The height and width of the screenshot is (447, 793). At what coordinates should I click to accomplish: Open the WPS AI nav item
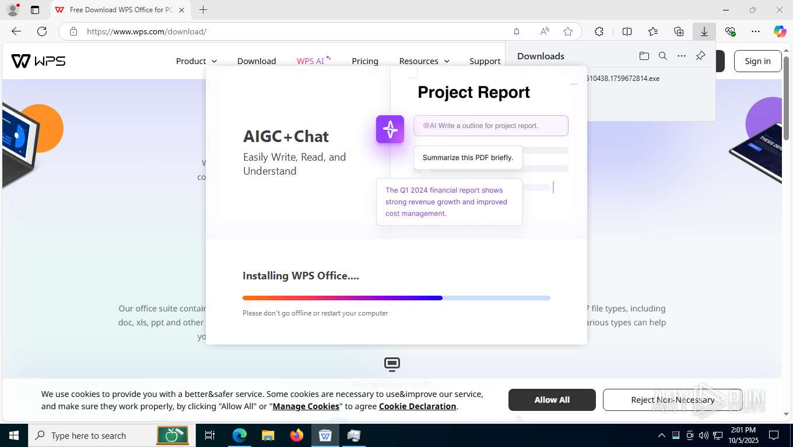(x=314, y=61)
